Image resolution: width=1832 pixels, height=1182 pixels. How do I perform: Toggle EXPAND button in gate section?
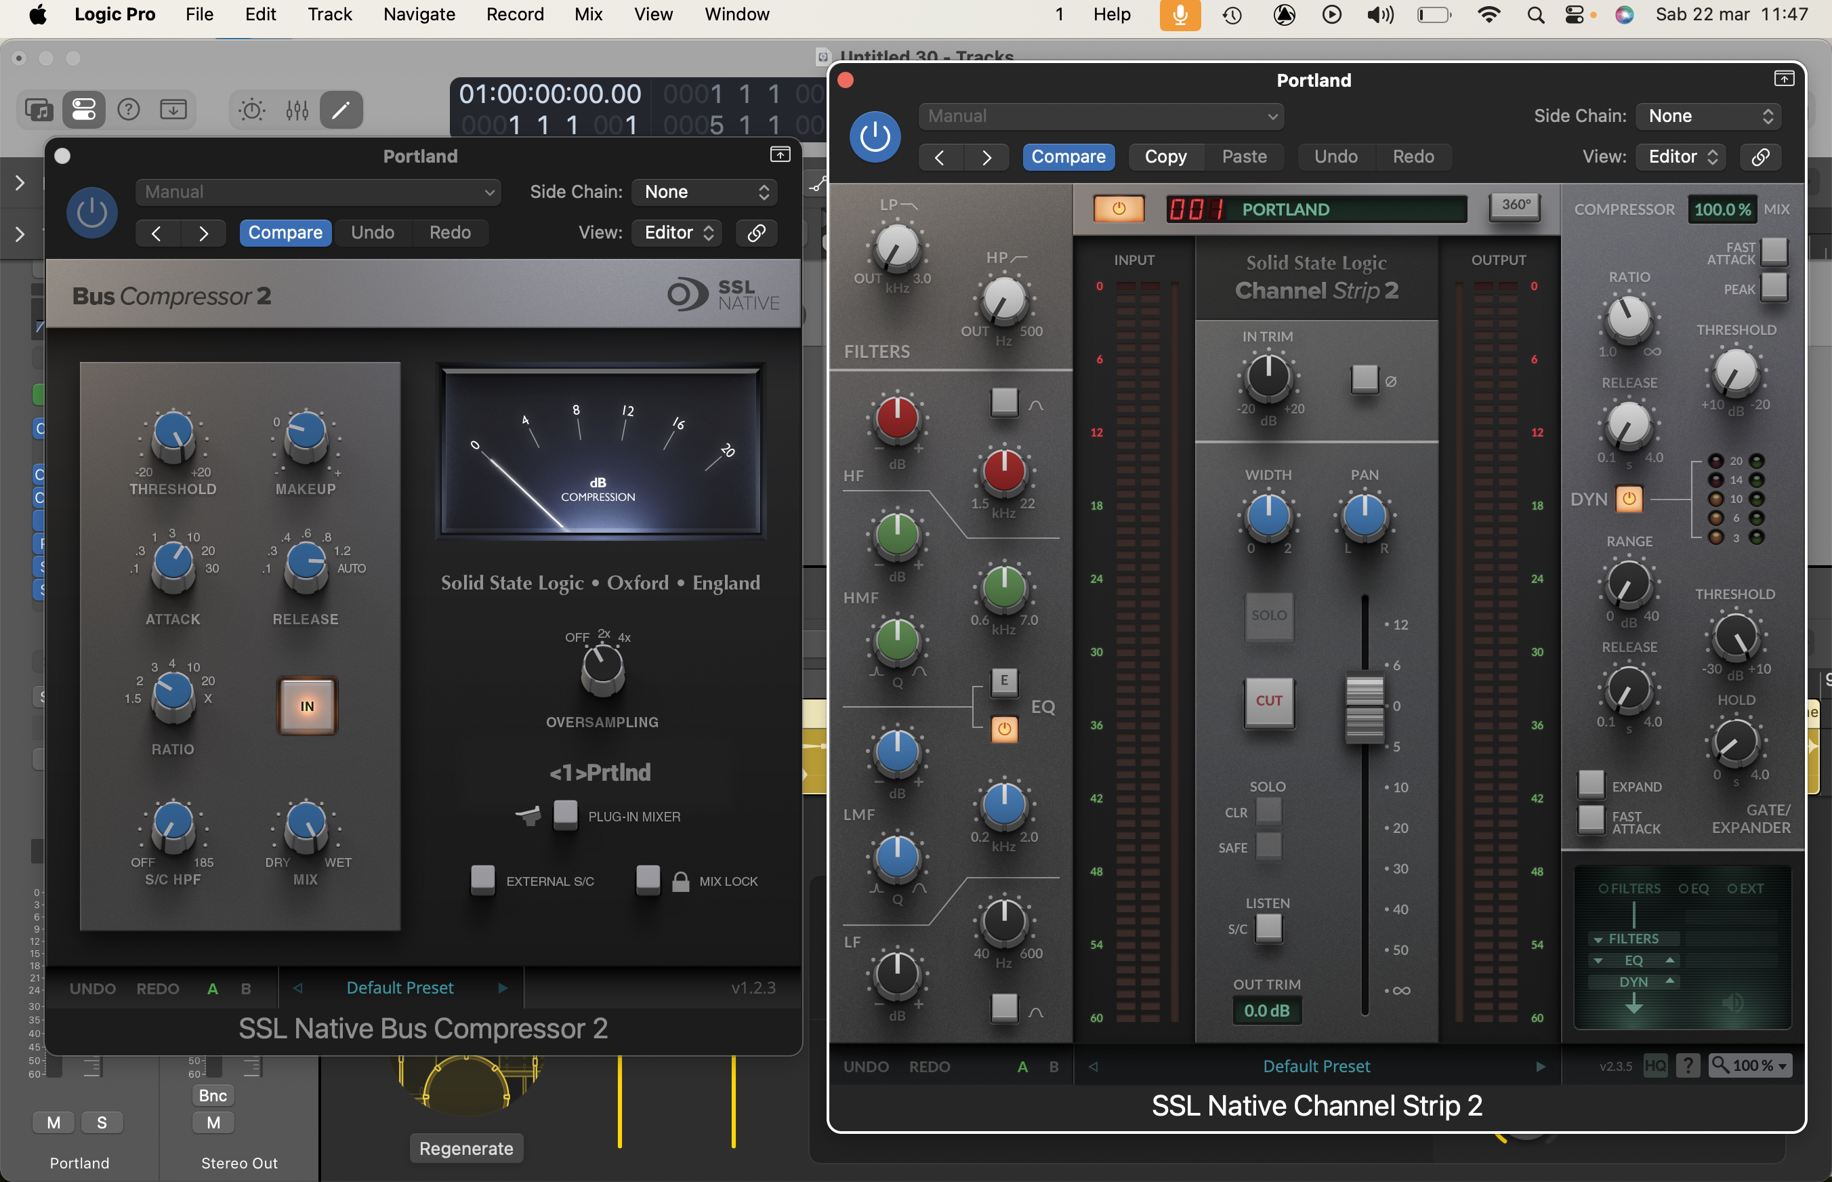1590,786
